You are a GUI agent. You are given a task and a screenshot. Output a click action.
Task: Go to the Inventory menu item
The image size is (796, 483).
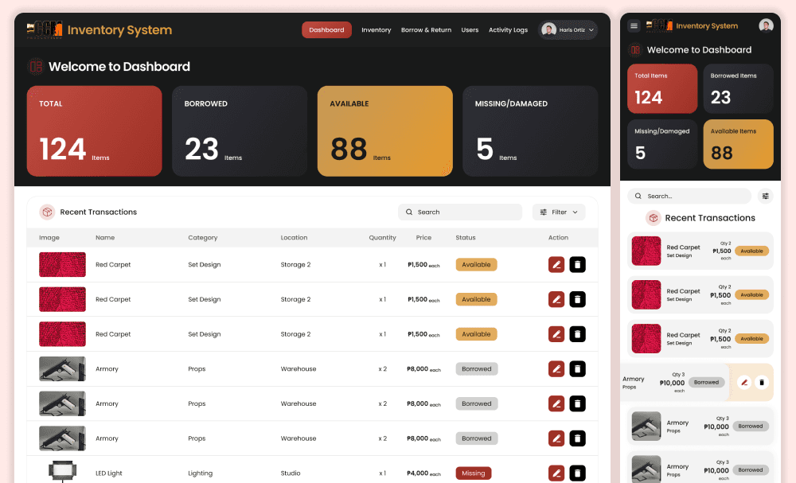point(377,30)
